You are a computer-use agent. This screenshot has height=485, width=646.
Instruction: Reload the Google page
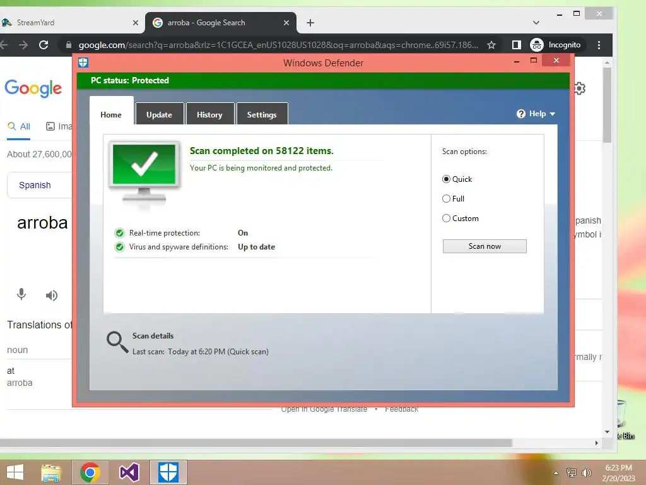(44, 45)
